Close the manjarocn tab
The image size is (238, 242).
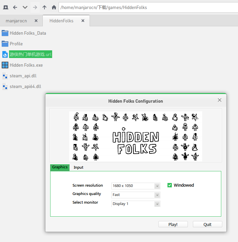pos(36,21)
